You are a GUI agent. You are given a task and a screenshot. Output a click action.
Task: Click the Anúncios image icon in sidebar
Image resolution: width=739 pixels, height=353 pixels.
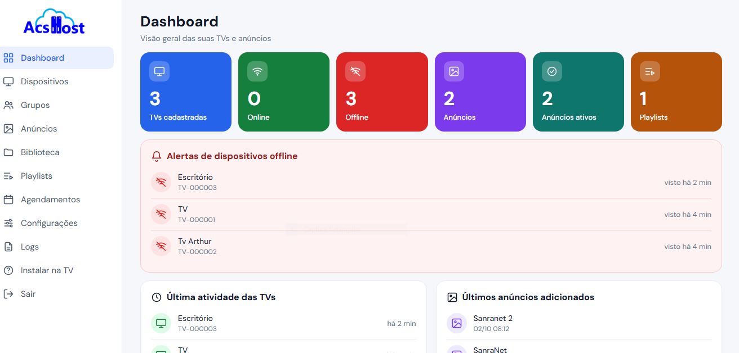pyautogui.click(x=8, y=129)
